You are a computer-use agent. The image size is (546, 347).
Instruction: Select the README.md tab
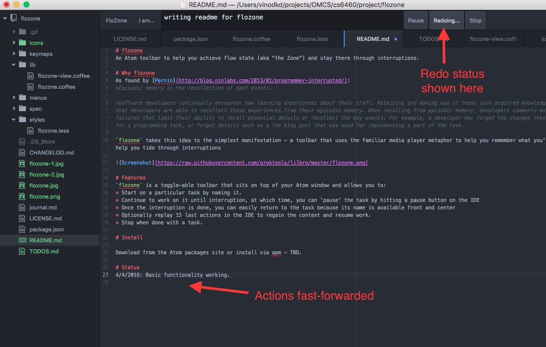pyautogui.click(x=373, y=39)
